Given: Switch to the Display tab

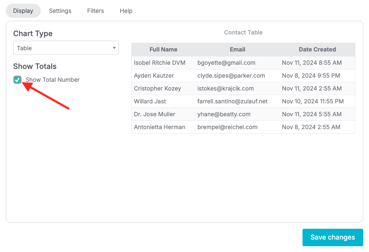Looking at the screenshot, I should click(23, 11).
